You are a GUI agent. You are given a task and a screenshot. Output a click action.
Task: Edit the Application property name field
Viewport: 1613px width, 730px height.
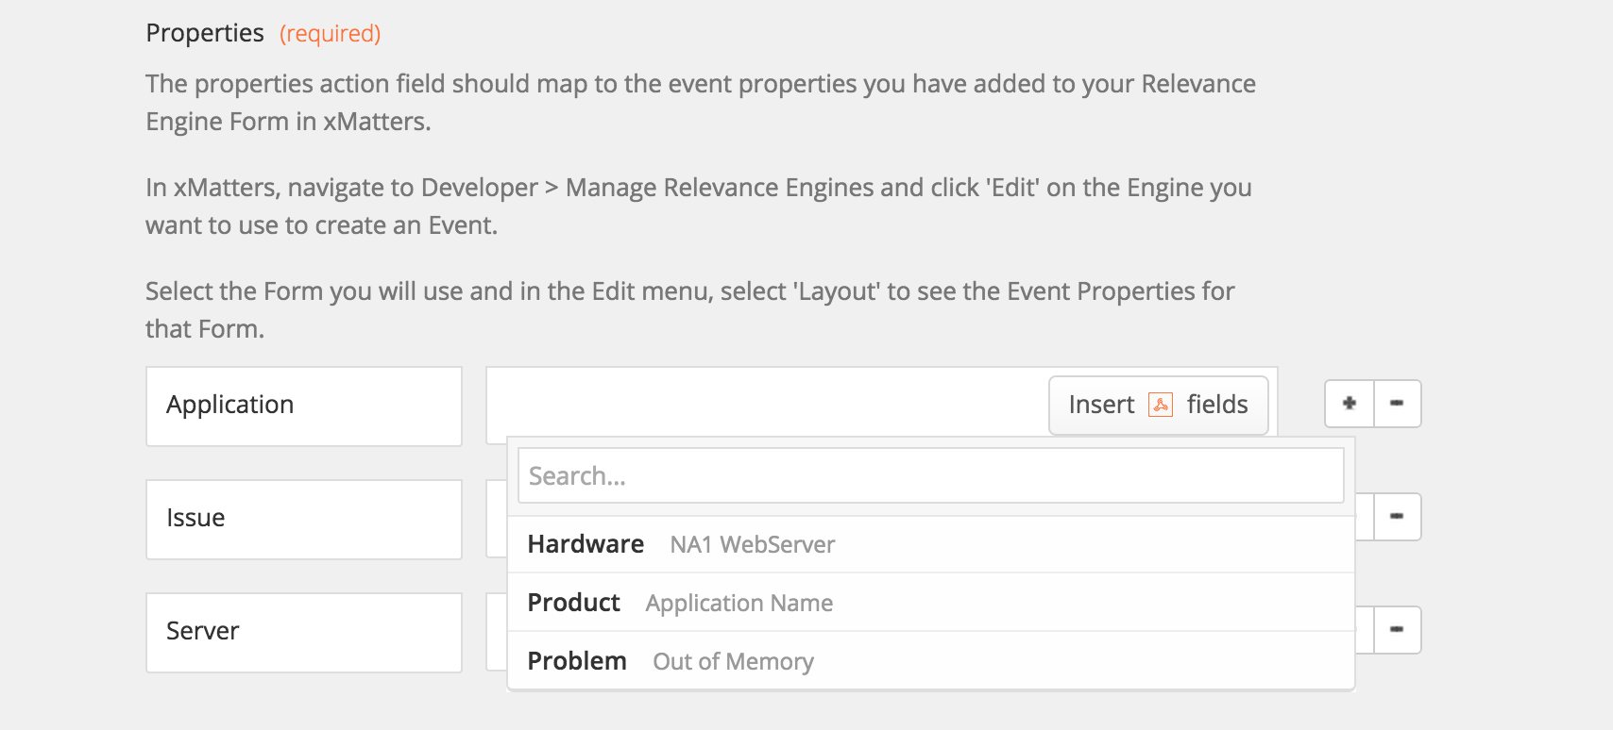[x=304, y=406]
